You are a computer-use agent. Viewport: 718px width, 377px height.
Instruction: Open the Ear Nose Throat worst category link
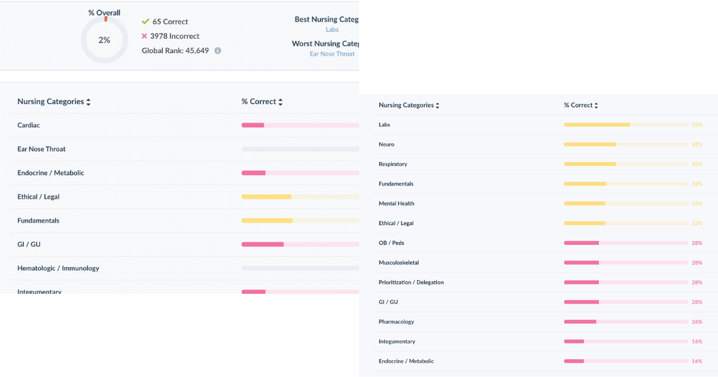pyautogui.click(x=332, y=54)
